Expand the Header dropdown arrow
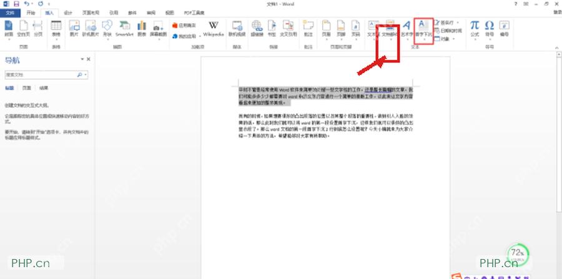The image size is (562, 279). pos(326,39)
